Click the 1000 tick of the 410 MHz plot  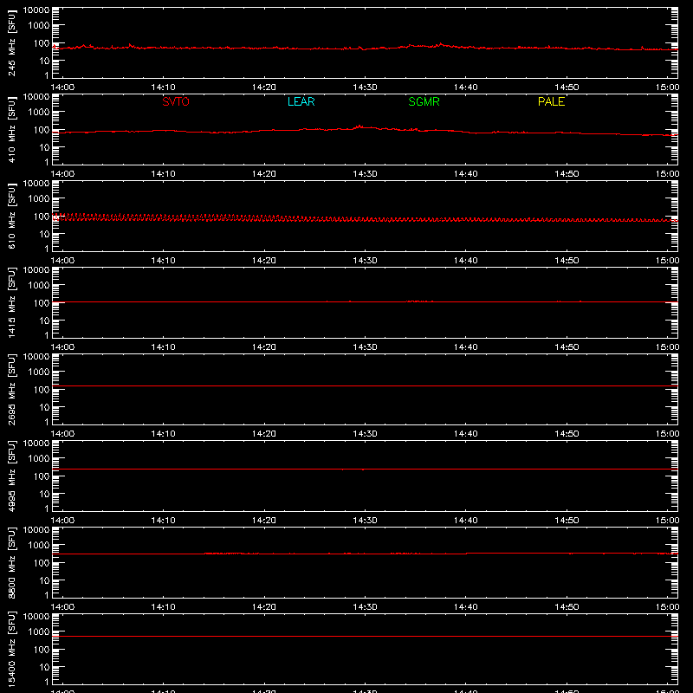coord(39,113)
